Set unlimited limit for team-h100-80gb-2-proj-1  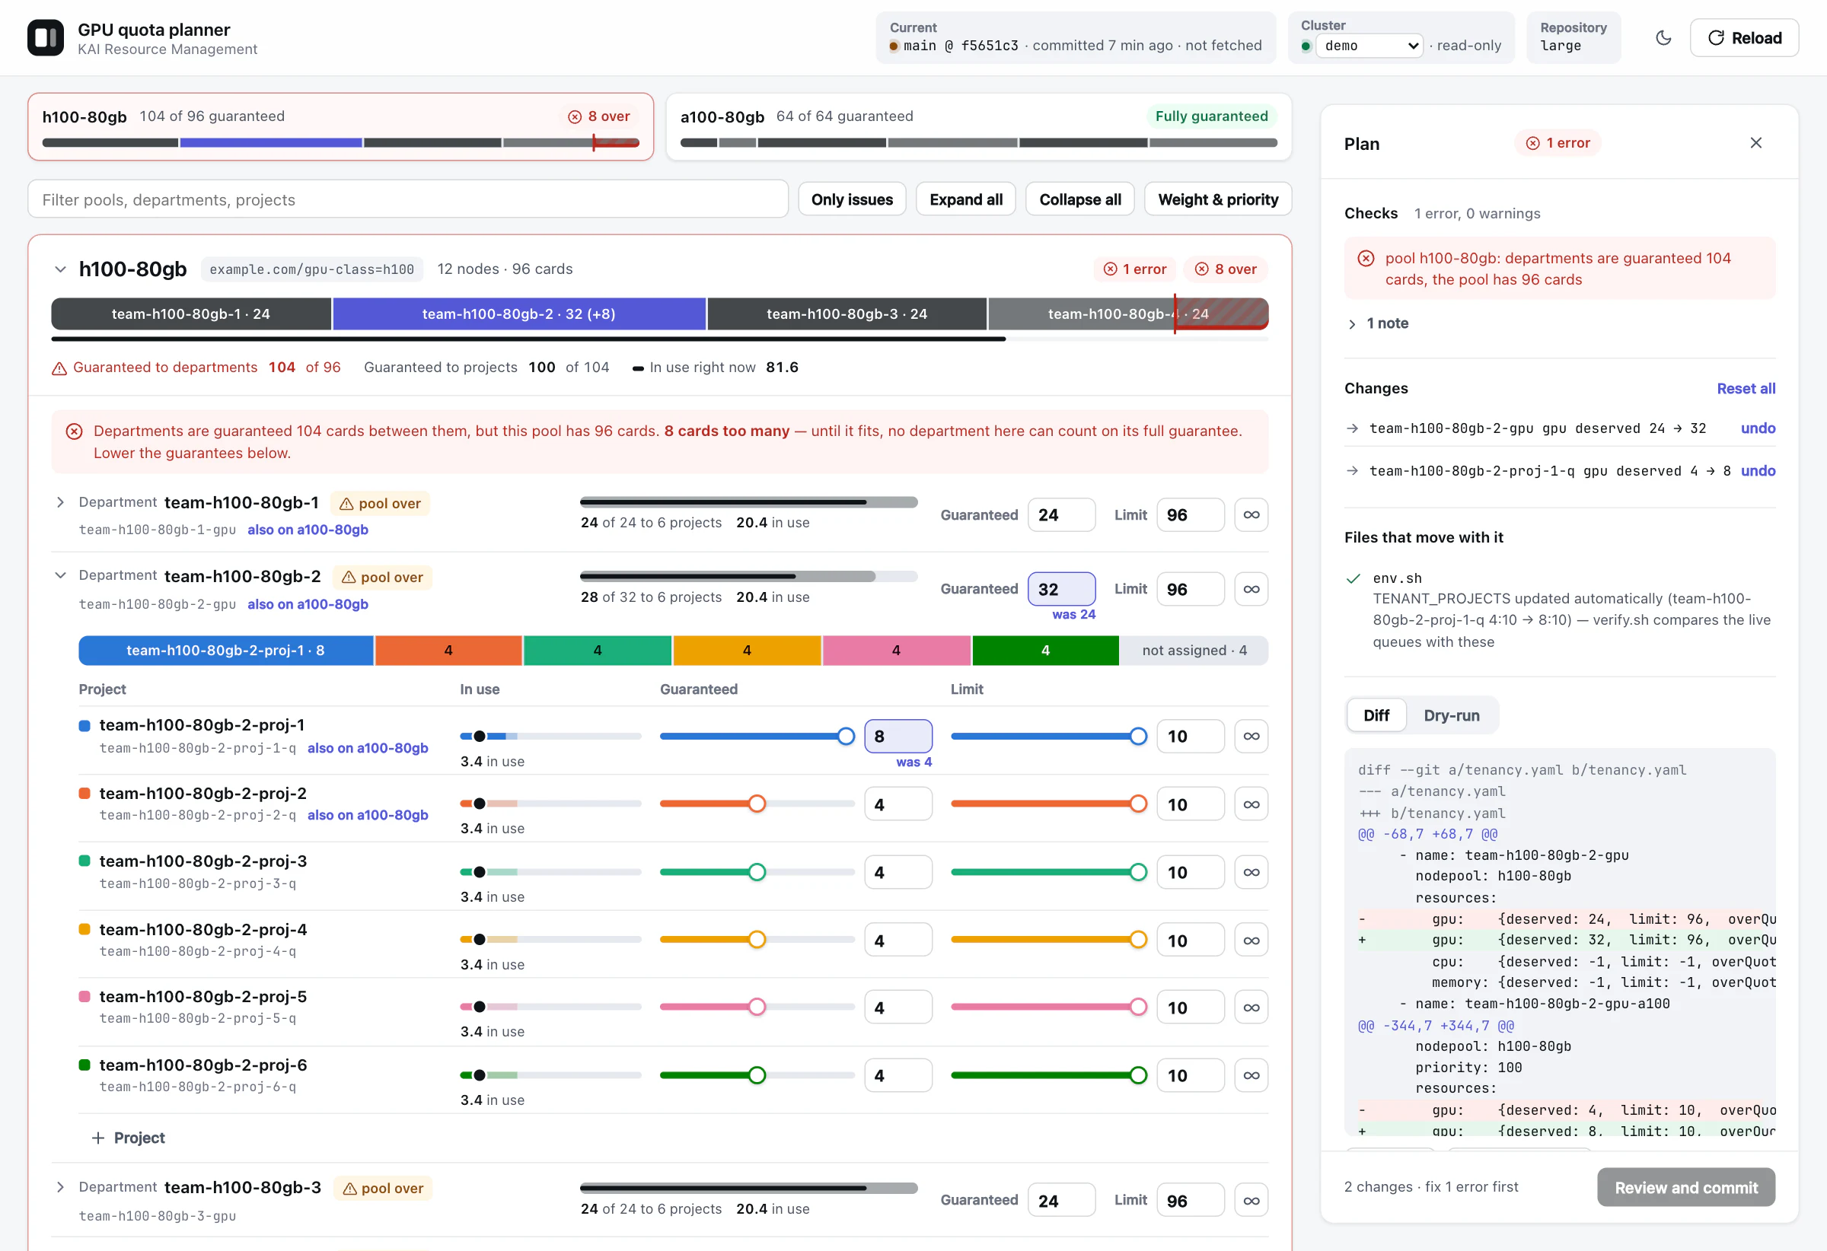[x=1251, y=737]
